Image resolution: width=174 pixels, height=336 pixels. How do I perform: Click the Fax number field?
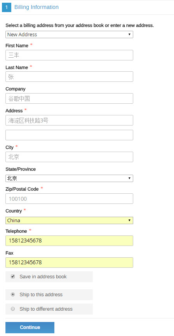point(69,262)
